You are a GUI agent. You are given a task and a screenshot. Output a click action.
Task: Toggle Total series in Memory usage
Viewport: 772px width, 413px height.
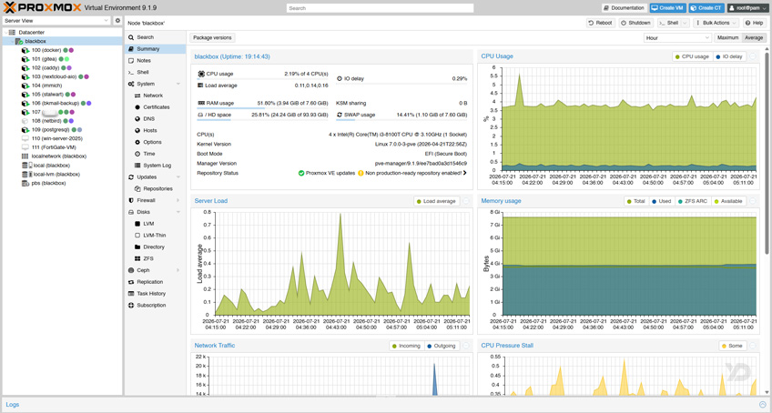[636, 201]
